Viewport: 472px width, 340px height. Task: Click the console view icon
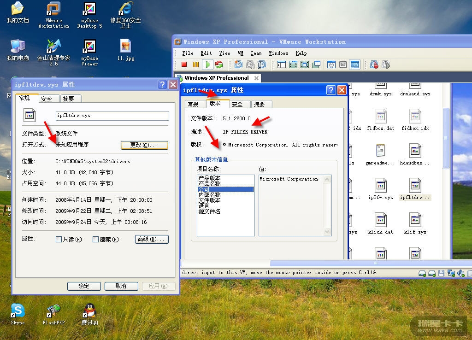[355, 64]
